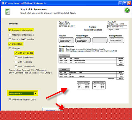Click the Previous button
132x120 pixels.
[50, 109]
